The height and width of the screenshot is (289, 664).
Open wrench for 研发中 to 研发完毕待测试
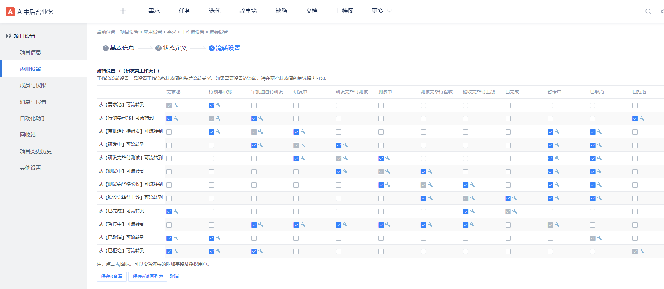[x=345, y=145]
